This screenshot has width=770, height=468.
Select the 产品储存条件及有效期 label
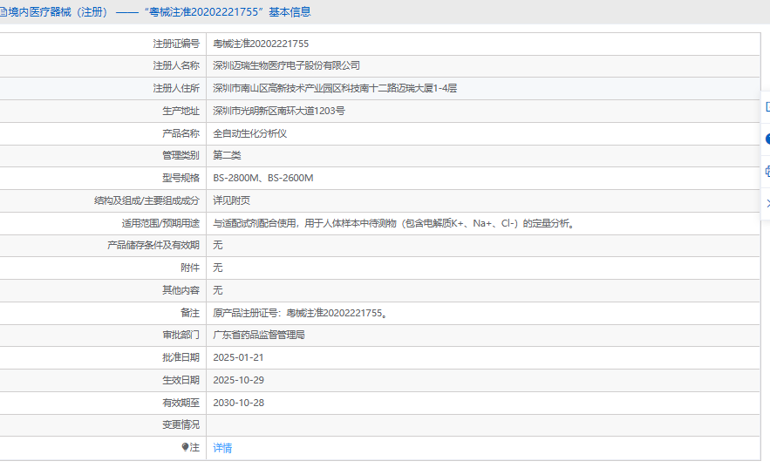[153, 245]
